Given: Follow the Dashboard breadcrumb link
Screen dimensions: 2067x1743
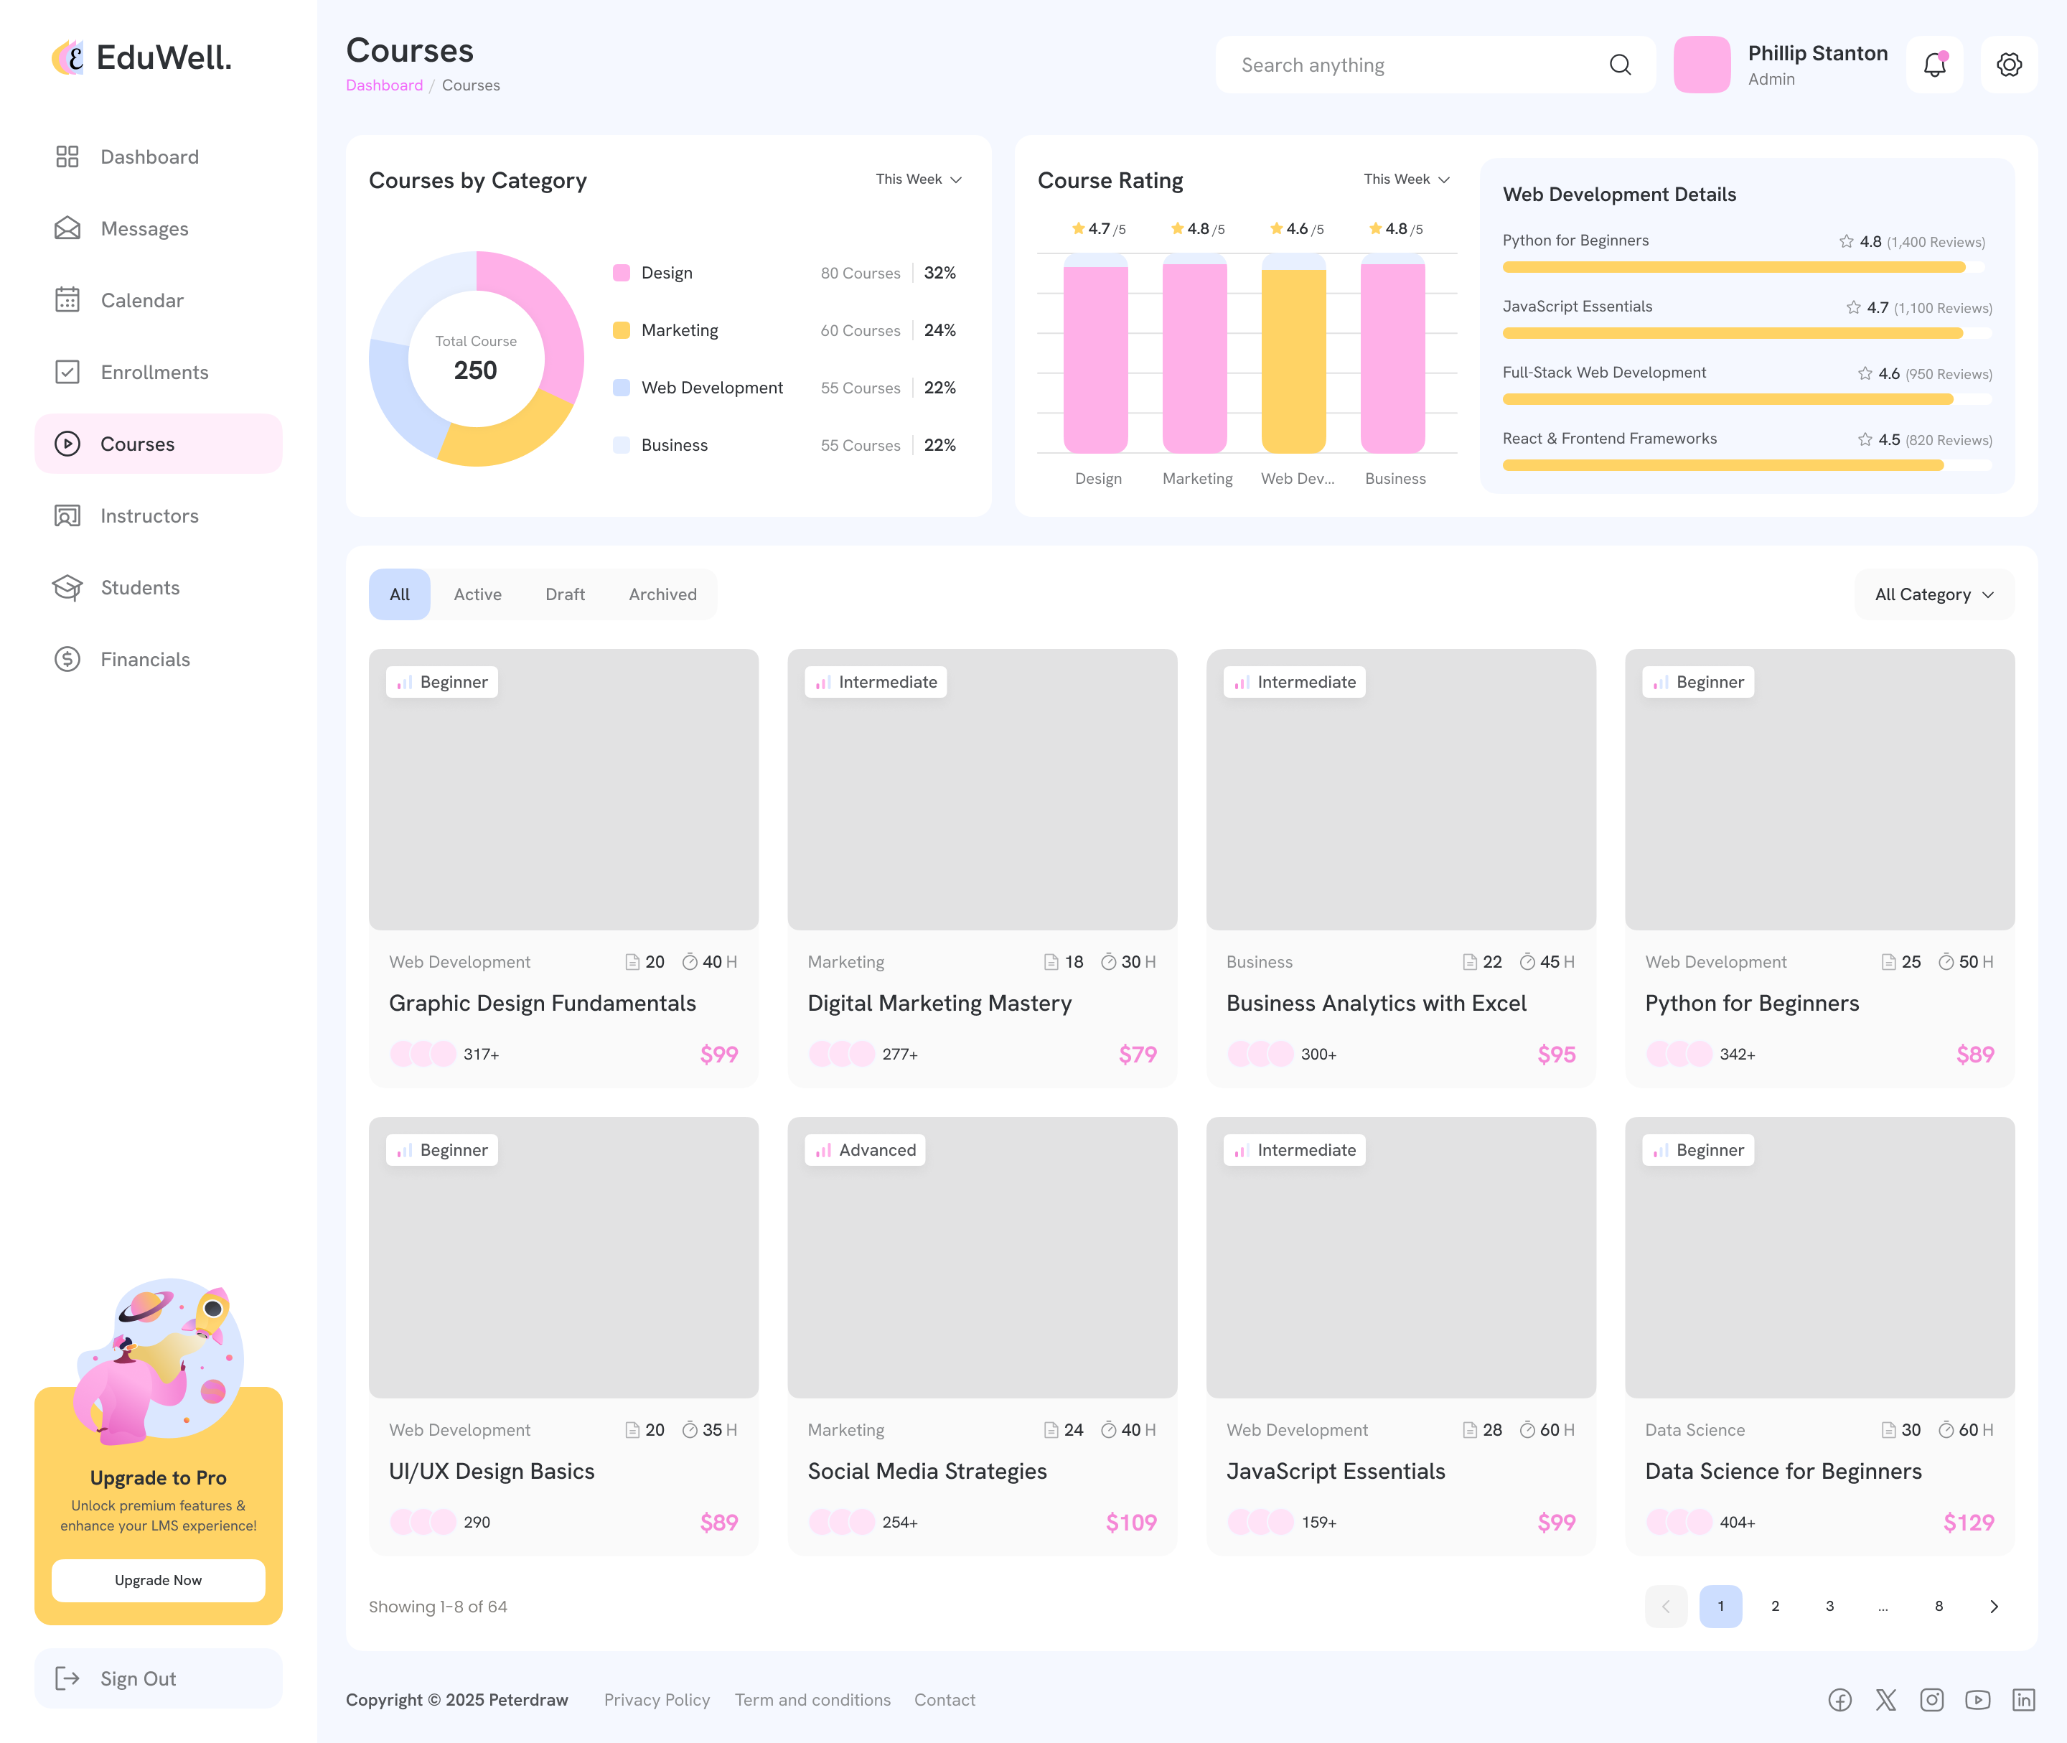Looking at the screenshot, I should pyautogui.click(x=385, y=85).
